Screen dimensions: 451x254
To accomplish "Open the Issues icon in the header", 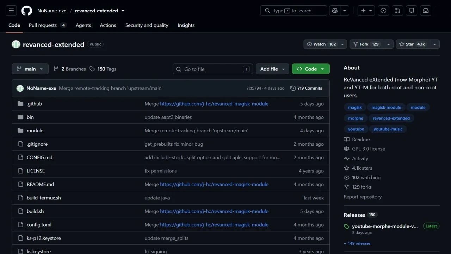I will [x=383, y=11].
